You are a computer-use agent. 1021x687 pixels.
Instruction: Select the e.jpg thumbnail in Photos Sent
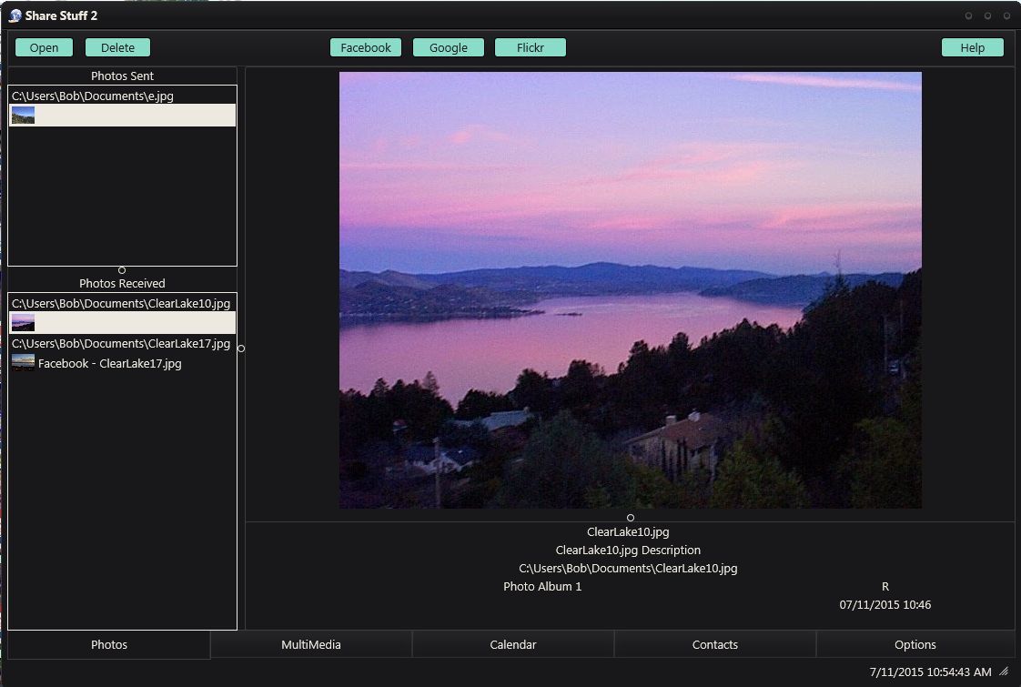click(23, 115)
